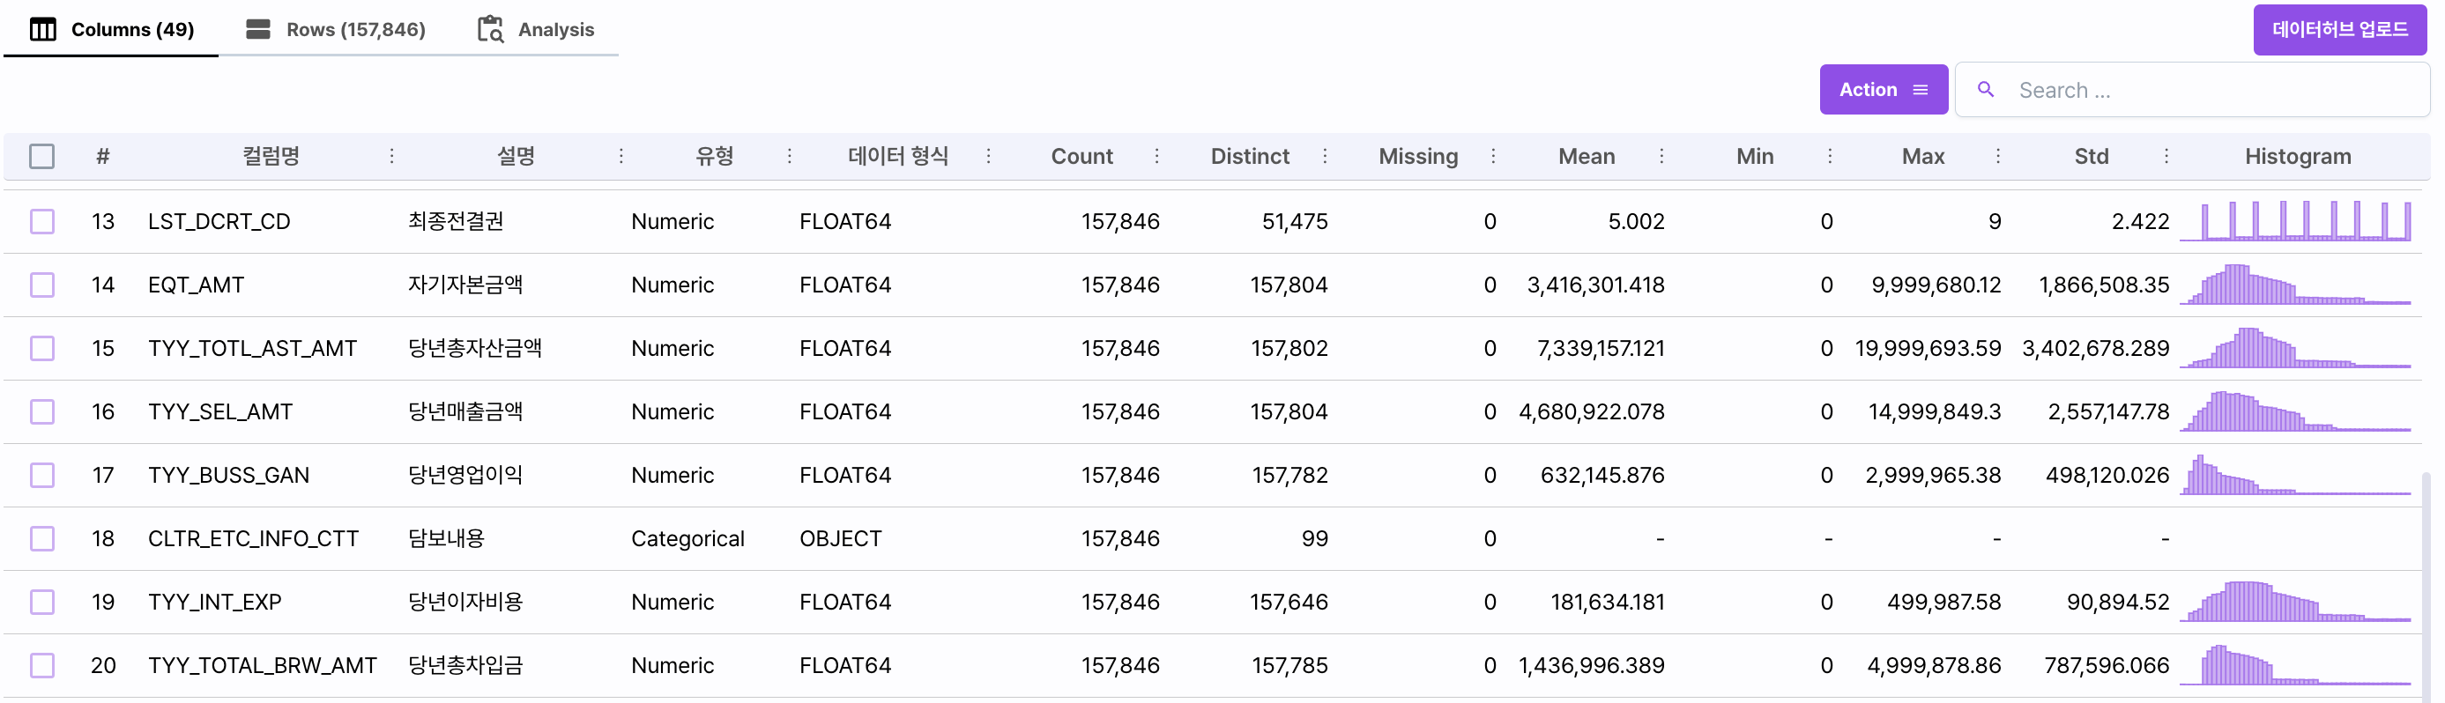Click the OBJECT data format cell
Image resolution: width=2445 pixels, height=703 pixels.
tap(840, 539)
